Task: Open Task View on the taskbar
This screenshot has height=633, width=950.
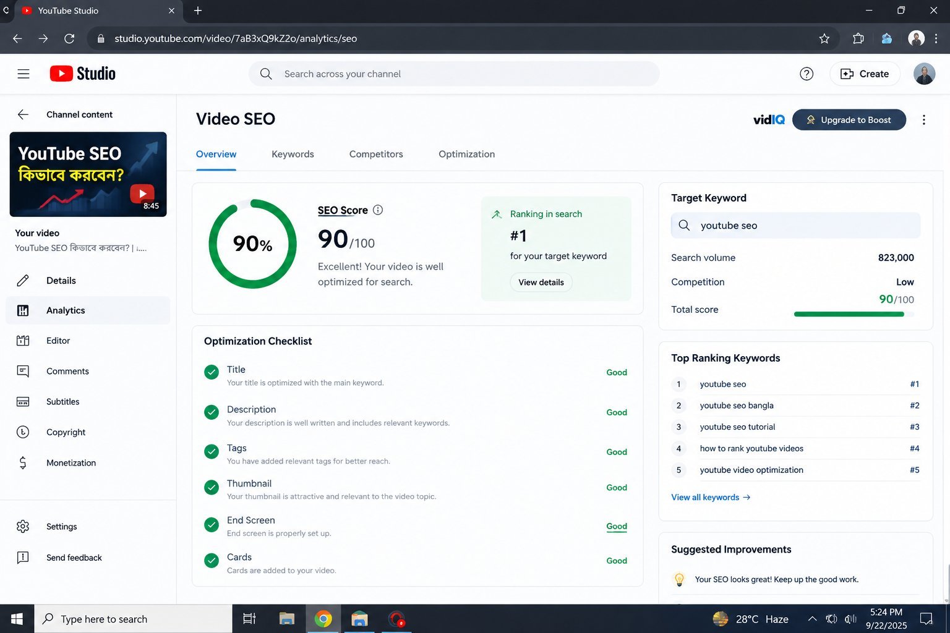Action: click(249, 619)
